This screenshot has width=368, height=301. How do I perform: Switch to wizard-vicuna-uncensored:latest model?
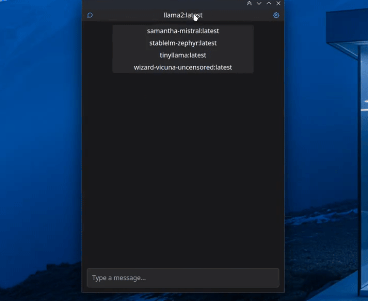(x=183, y=68)
